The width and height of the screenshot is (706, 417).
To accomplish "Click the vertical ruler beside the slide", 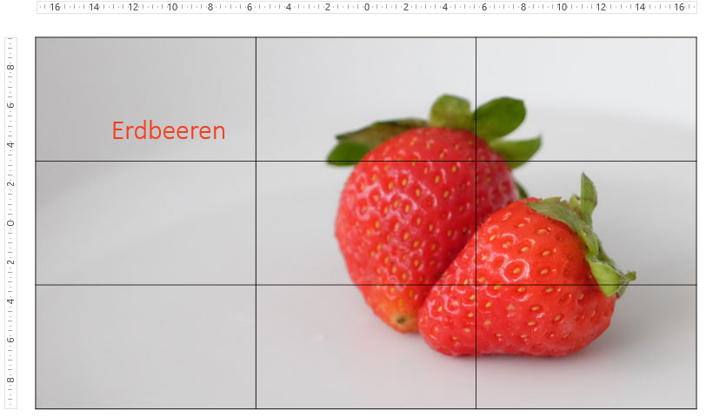I will (10, 223).
